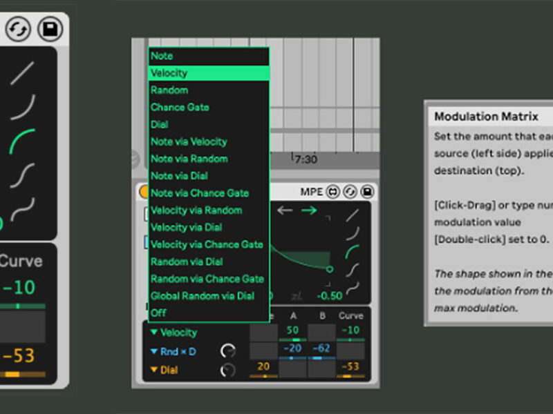Image resolution: width=553 pixels, height=414 pixels.
Task: Click the green breakpoint handle on the curve
Action: (x=330, y=268)
